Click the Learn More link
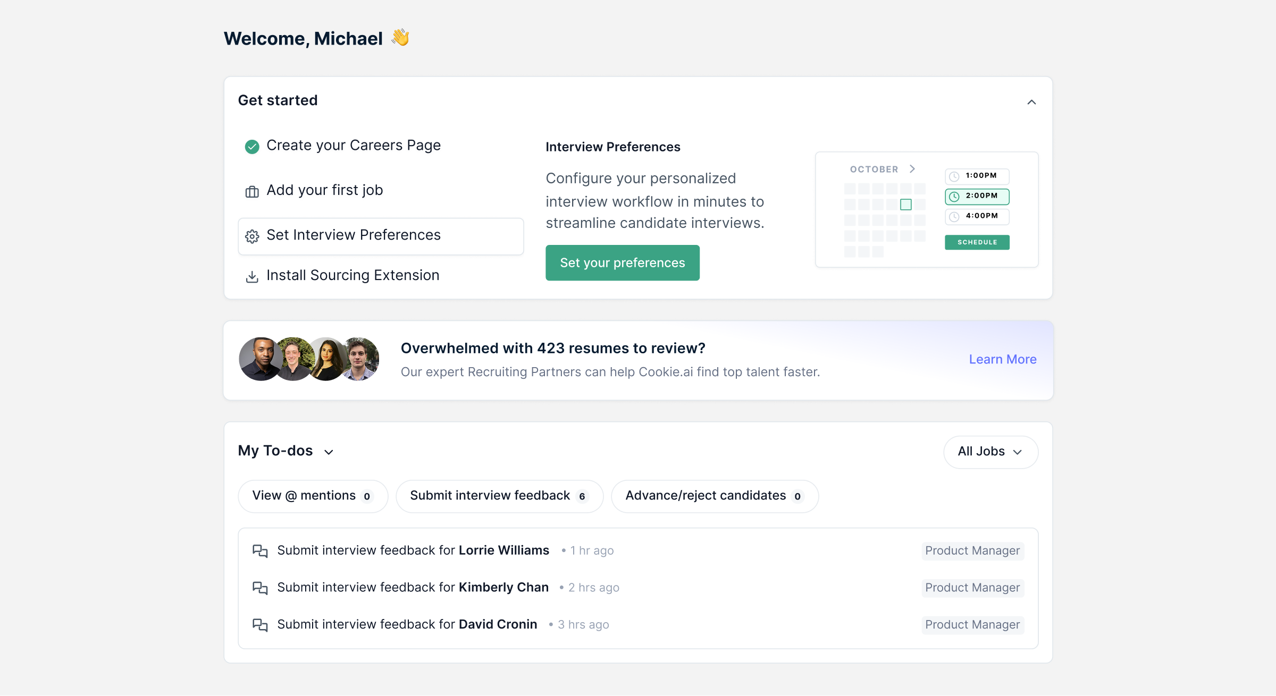 [1002, 359]
